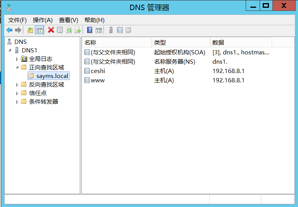Open Properties via toolbar window icon
The height and width of the screenshot is (207, 298).
[60, 30]
